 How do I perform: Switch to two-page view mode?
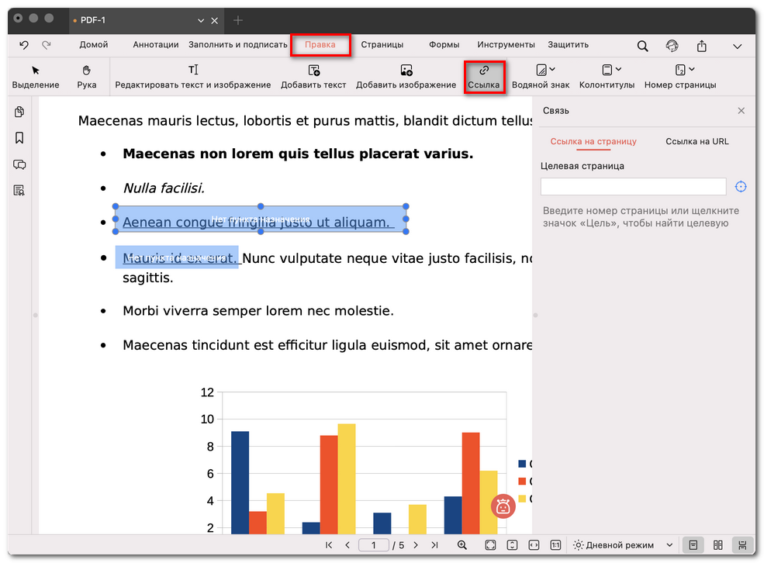(x=718, y=545)
